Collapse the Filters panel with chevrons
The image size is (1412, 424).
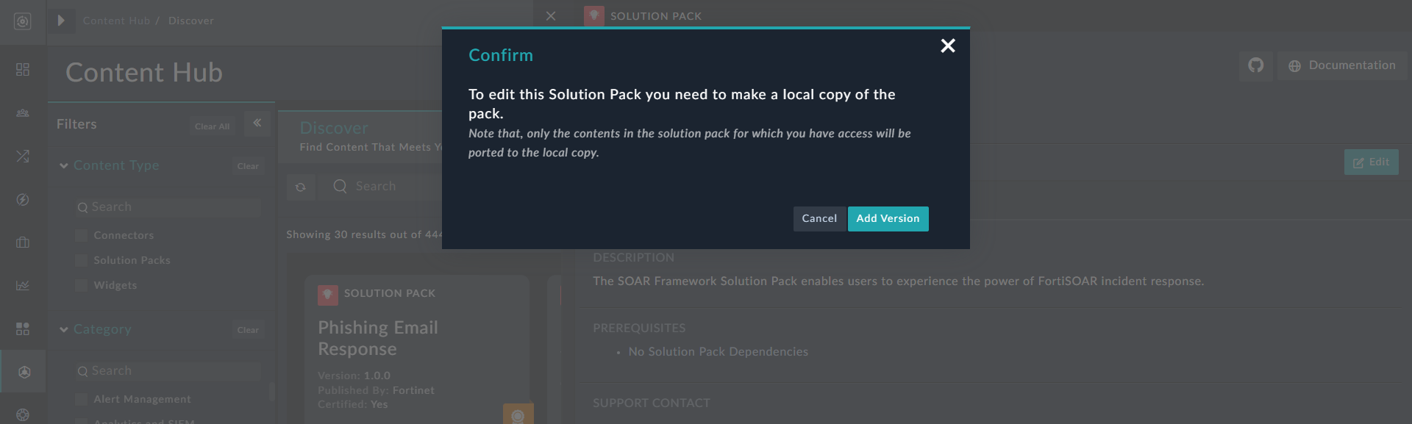[257, 123]
